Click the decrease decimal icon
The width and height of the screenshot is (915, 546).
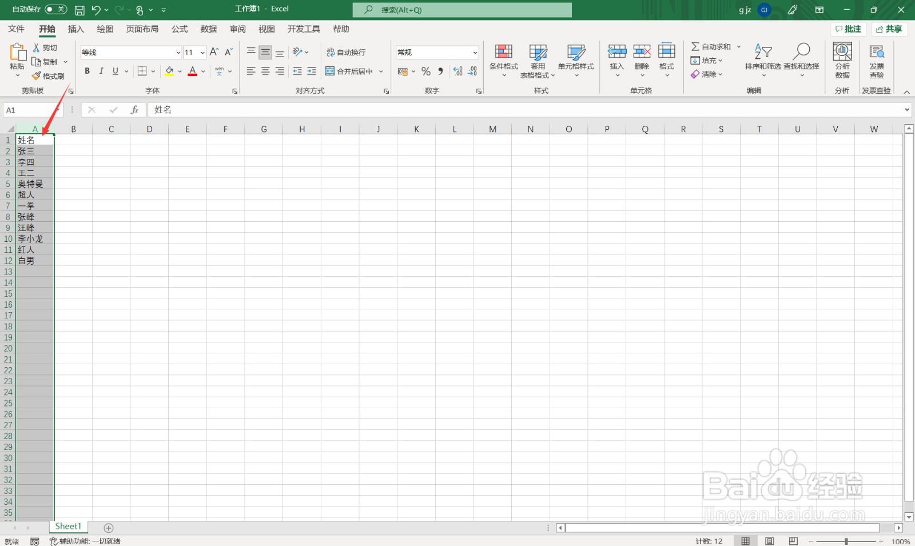click(x=472, y=71)
